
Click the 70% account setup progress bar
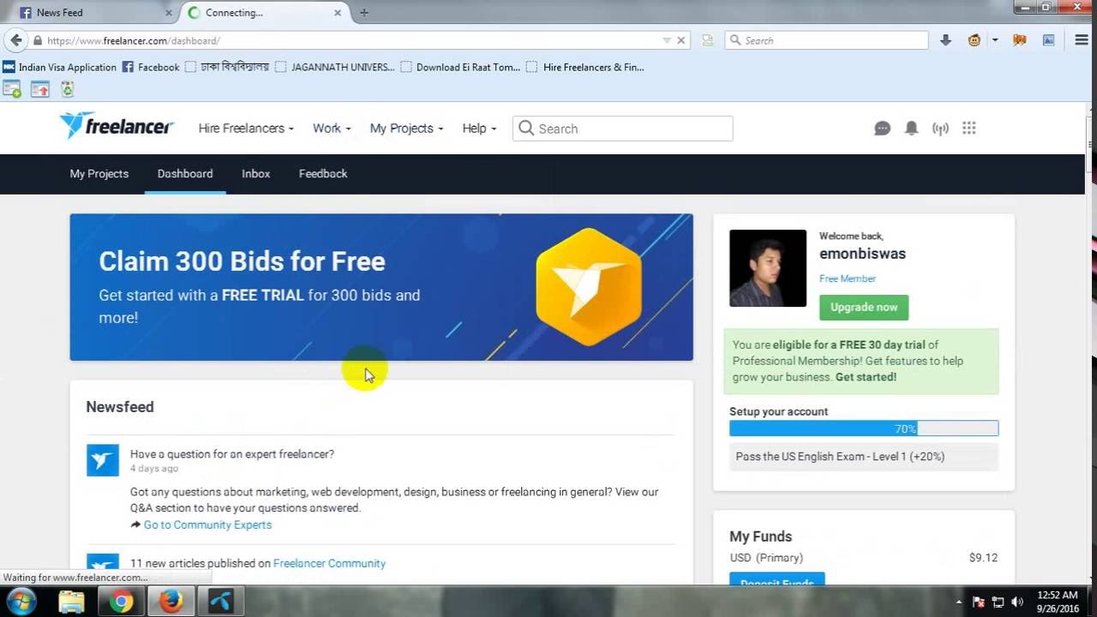[864, 428]
